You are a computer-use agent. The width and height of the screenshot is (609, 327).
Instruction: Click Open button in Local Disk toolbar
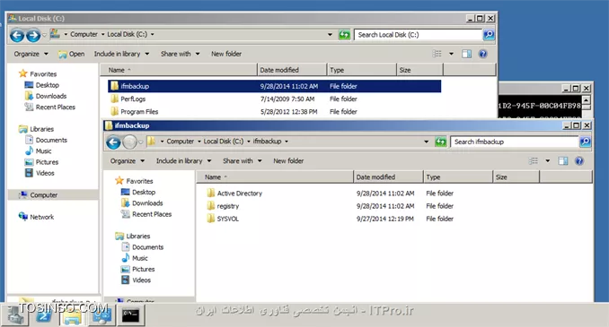click(72, 54)
